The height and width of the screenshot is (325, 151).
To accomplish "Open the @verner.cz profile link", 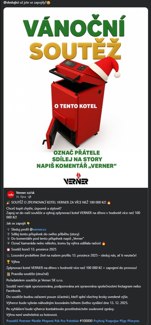I will click(39, 229).
